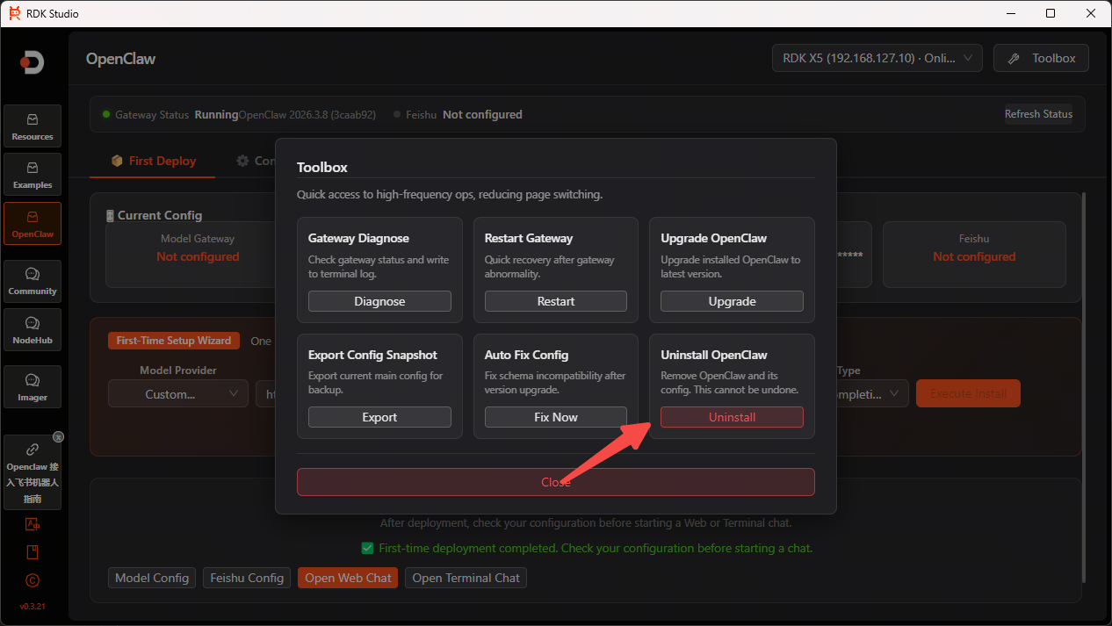
Task: Open the Community sidebar section
Action: coord(32,281)
